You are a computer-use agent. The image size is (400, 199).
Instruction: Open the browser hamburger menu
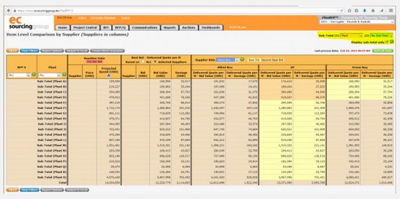click(x=391, y=11)
